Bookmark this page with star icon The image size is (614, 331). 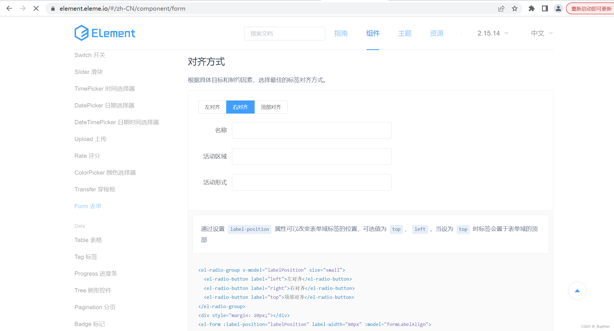515,8
